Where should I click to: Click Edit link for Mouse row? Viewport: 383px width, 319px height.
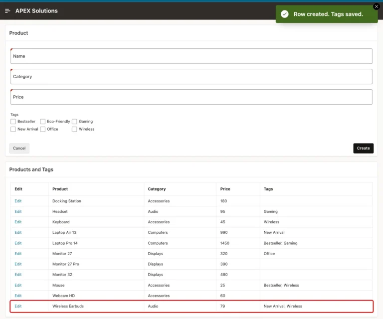[x=18, y=285]
